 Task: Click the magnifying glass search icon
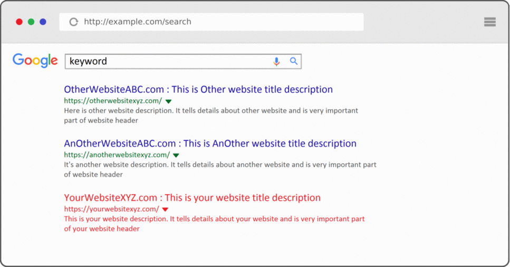(294, 61)
